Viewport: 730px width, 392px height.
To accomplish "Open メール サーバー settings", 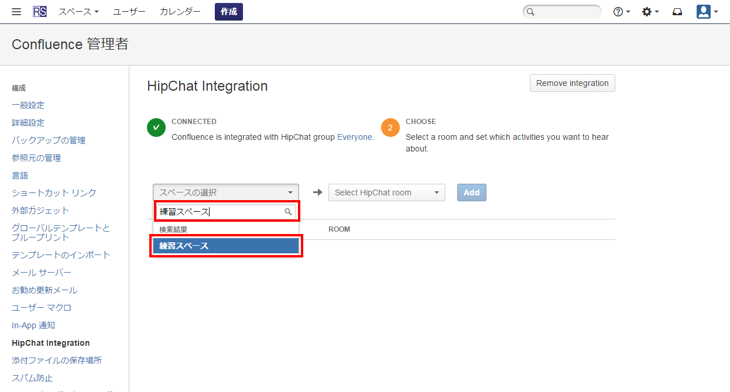I will click(42, 273).
